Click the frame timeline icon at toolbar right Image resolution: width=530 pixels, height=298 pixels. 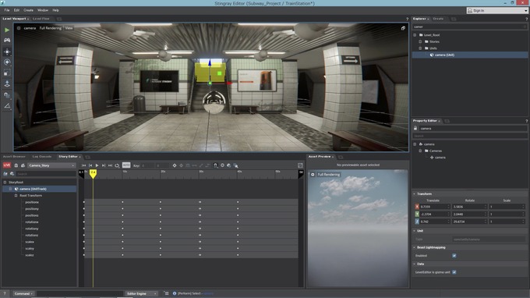(300, 165)
